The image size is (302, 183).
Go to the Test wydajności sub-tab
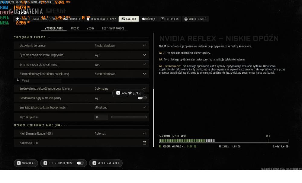113,28
